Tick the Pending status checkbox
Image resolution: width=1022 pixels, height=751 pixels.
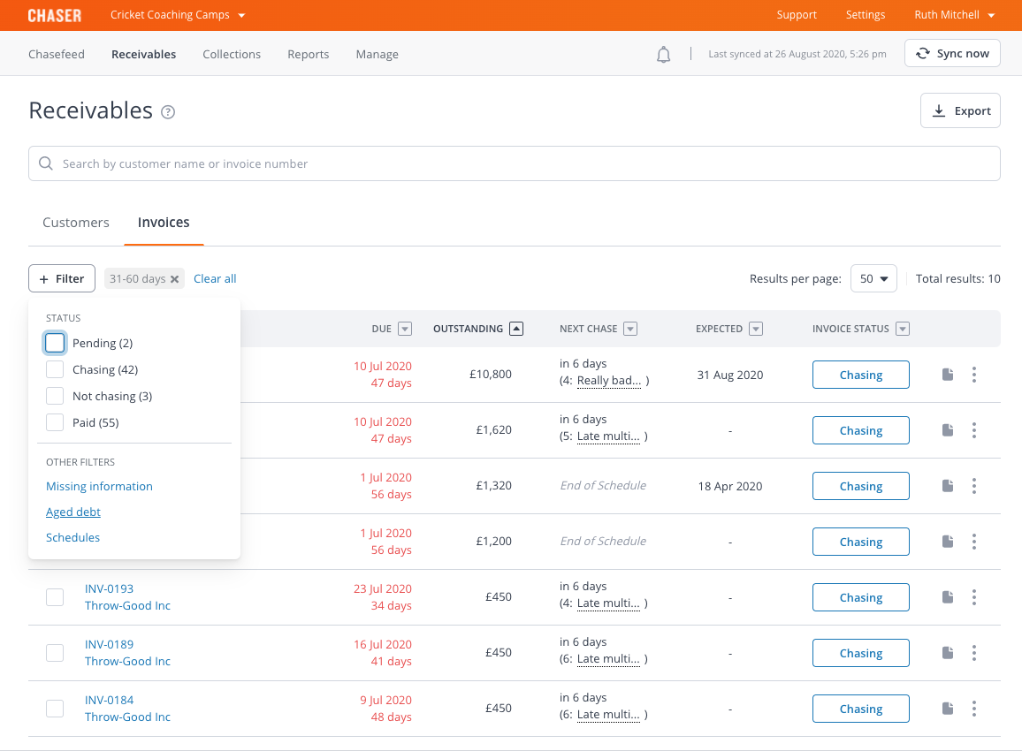pos(55,343)
